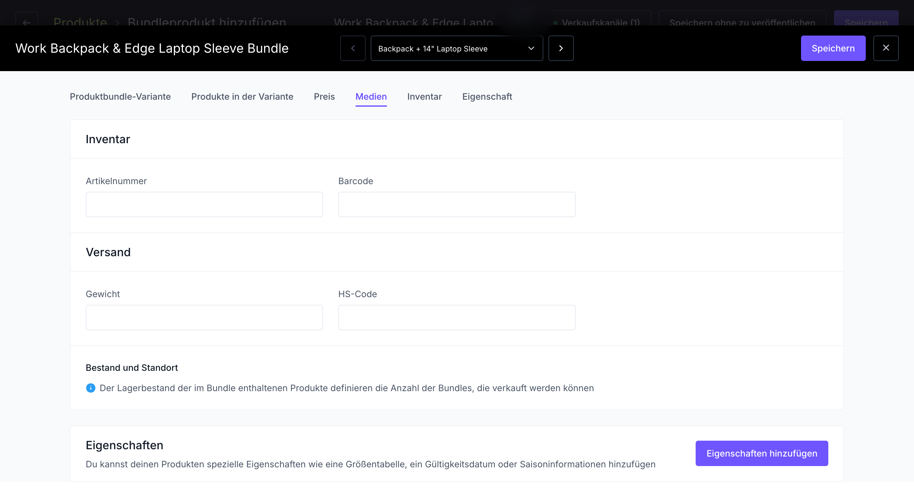Close the bundle variant editor
Viewport: 914px width, 494px height.
pyautogui.click(x=886, y=48)
